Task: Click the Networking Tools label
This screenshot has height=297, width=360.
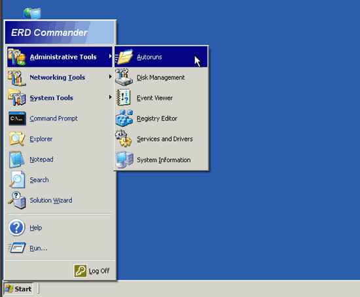Action: [x=58, y=78]
